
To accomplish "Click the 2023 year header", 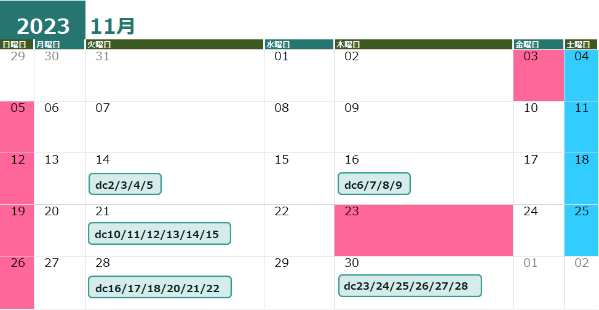I will (42, 26).
